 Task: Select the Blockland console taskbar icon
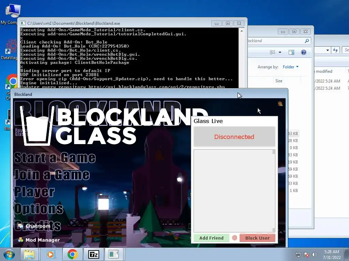tap(114, 254)
